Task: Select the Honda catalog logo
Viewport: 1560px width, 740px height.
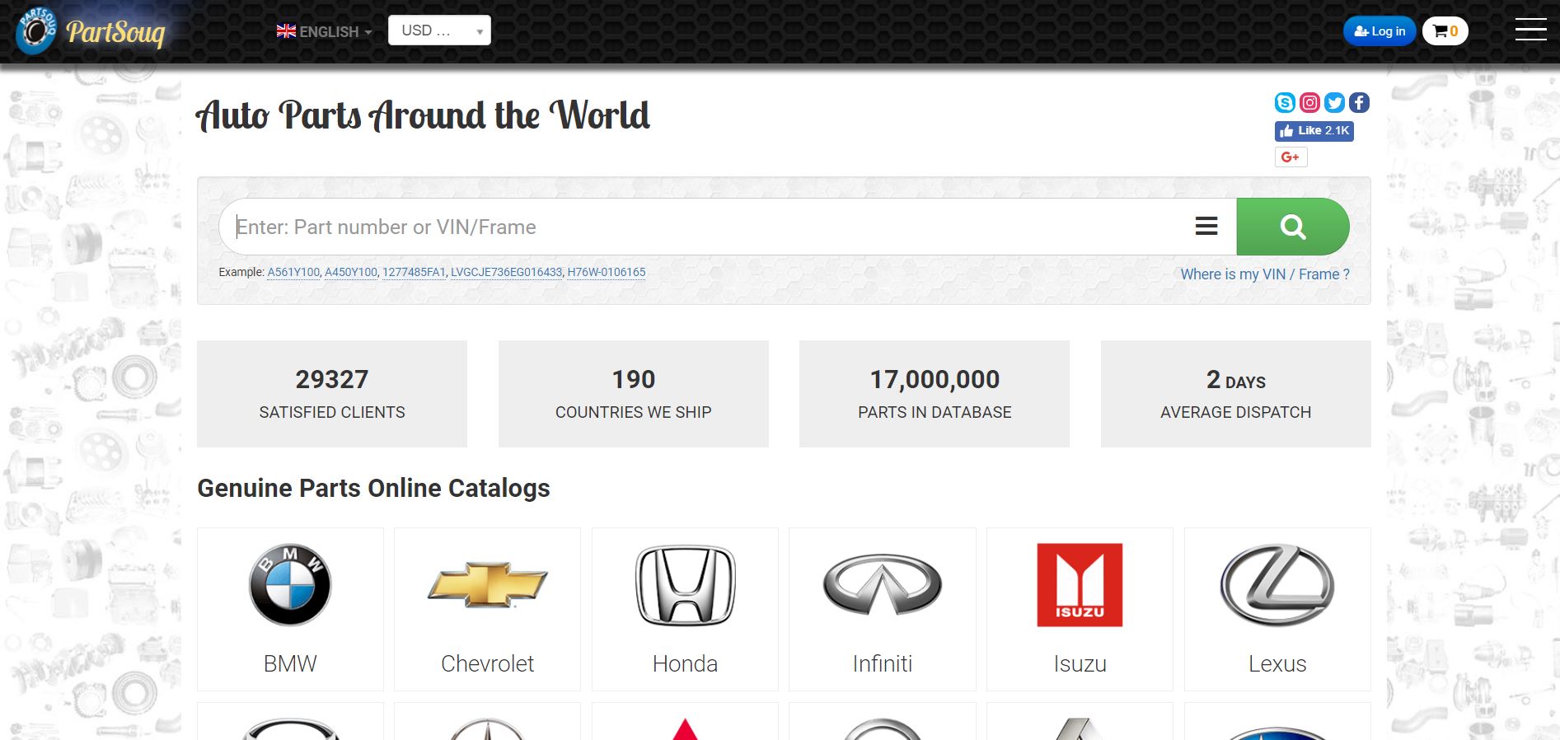Action: 685,585
